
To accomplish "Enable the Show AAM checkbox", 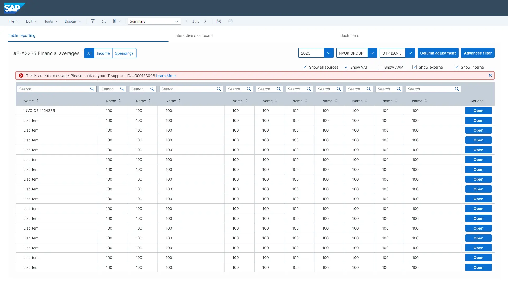I will tap(380, 67).
